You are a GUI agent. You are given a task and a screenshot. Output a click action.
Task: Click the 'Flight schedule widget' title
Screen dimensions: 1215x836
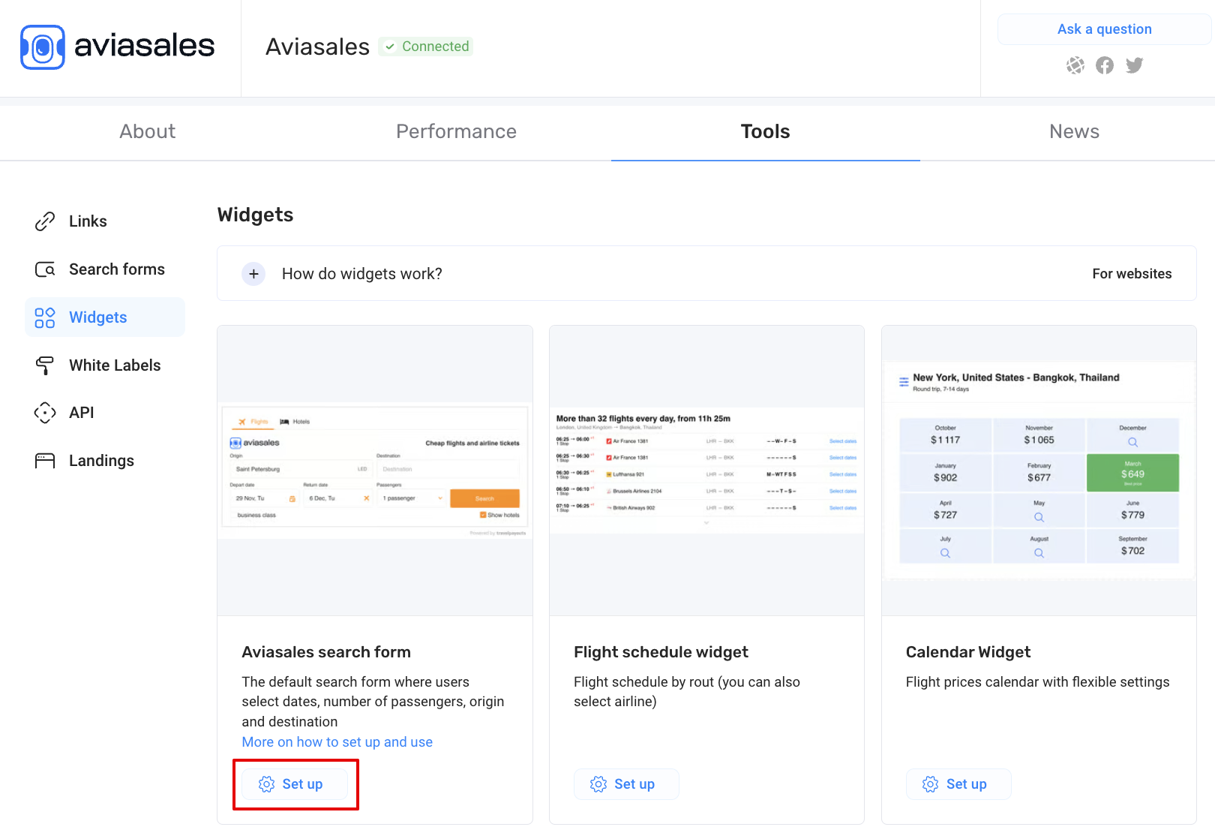coord(661,652)
